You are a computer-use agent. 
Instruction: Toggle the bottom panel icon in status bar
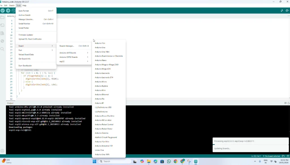tap(287, 156)
